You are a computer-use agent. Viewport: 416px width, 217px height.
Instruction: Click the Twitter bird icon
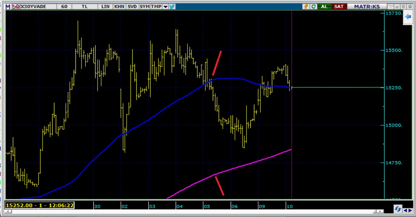tap(172, 6)
